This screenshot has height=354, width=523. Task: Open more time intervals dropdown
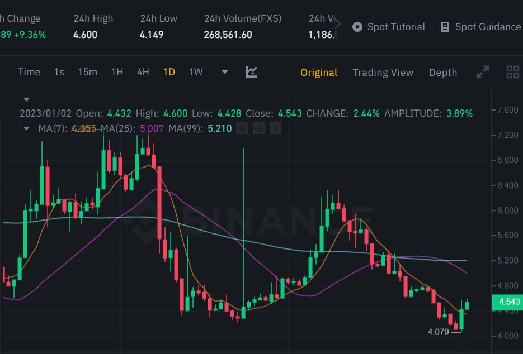click(225, 72)
